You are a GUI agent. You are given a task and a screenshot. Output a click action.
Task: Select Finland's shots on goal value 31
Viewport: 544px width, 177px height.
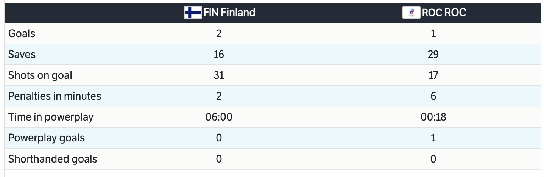pyautogui.click(x=219, y=75)
